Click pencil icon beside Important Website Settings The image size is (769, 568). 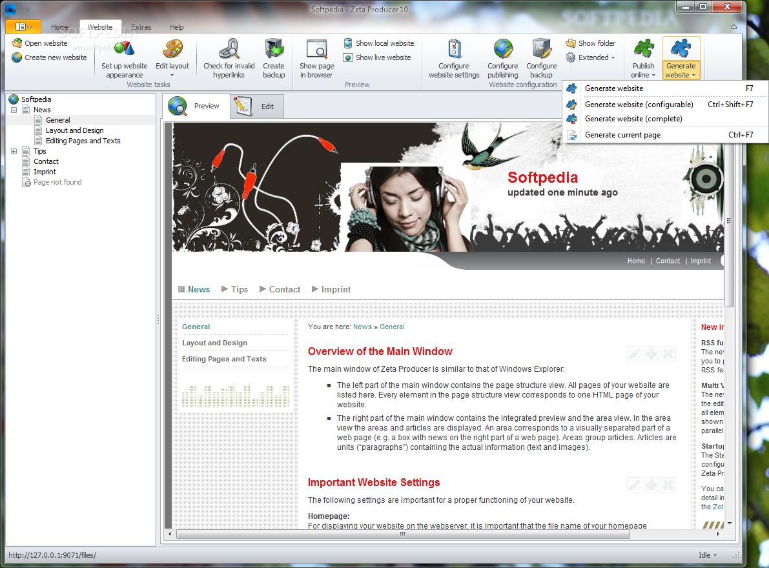(x=635, y=485)
